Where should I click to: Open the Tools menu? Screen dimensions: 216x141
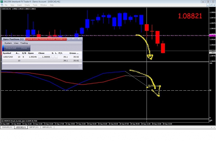pos(35,5)
